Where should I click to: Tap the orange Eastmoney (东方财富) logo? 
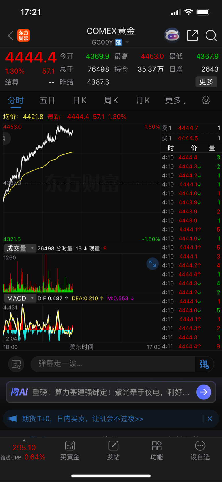(x=23, y=35)
